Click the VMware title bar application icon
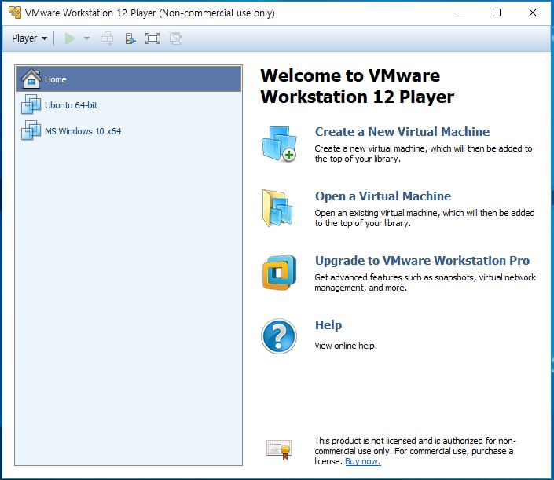The width and height of the screenshot is (554, 480). click(x=15, y=13)
